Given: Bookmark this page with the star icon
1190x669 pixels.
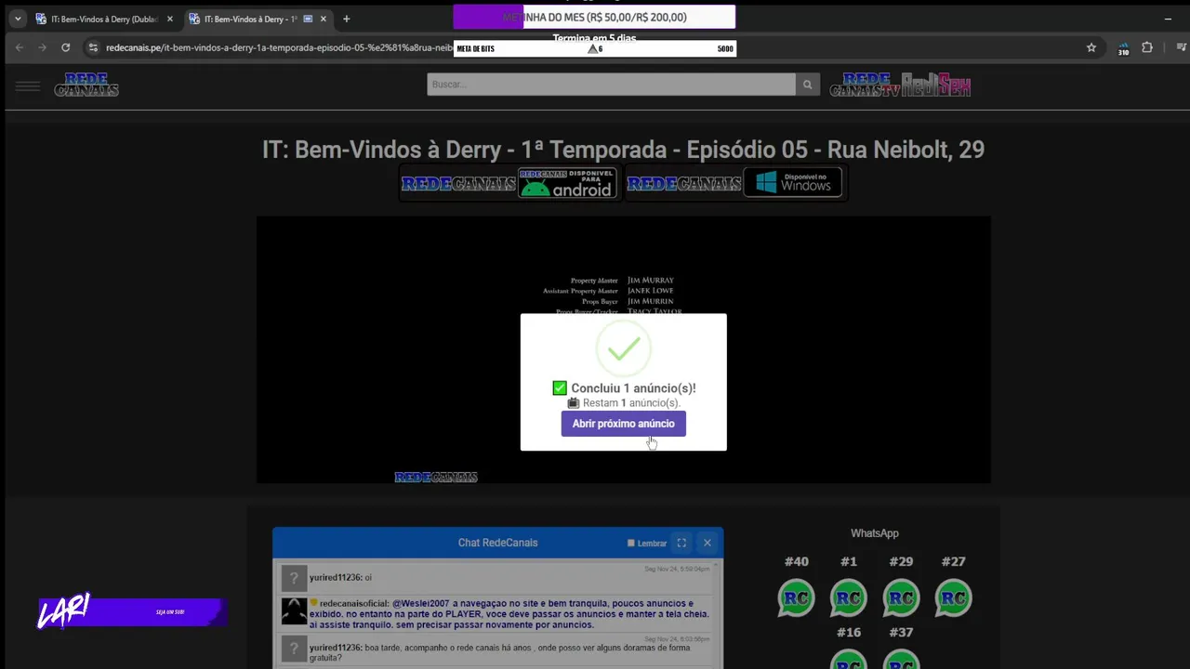Looking at the screenshot, I should point(1091,47).
